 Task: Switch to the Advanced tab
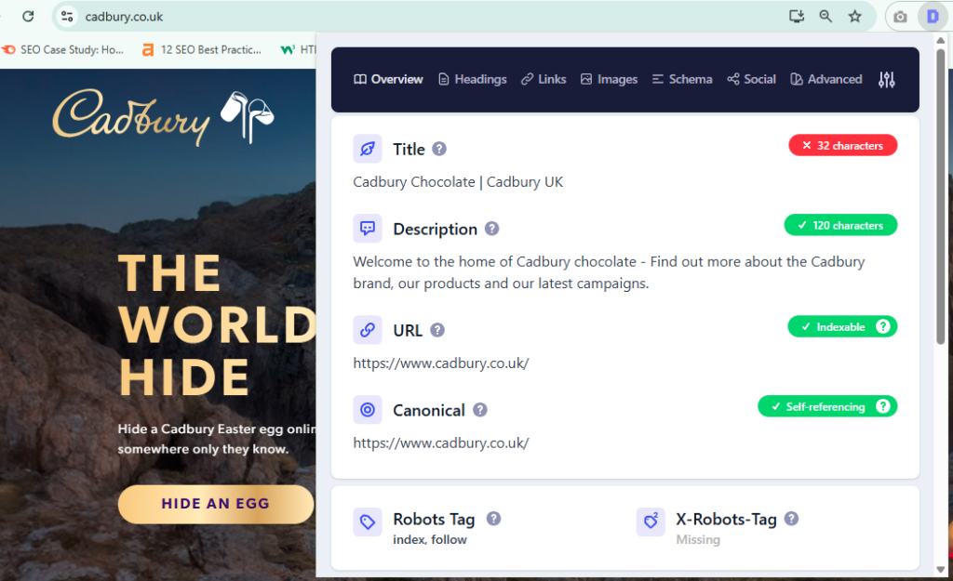tap(826, 80)
